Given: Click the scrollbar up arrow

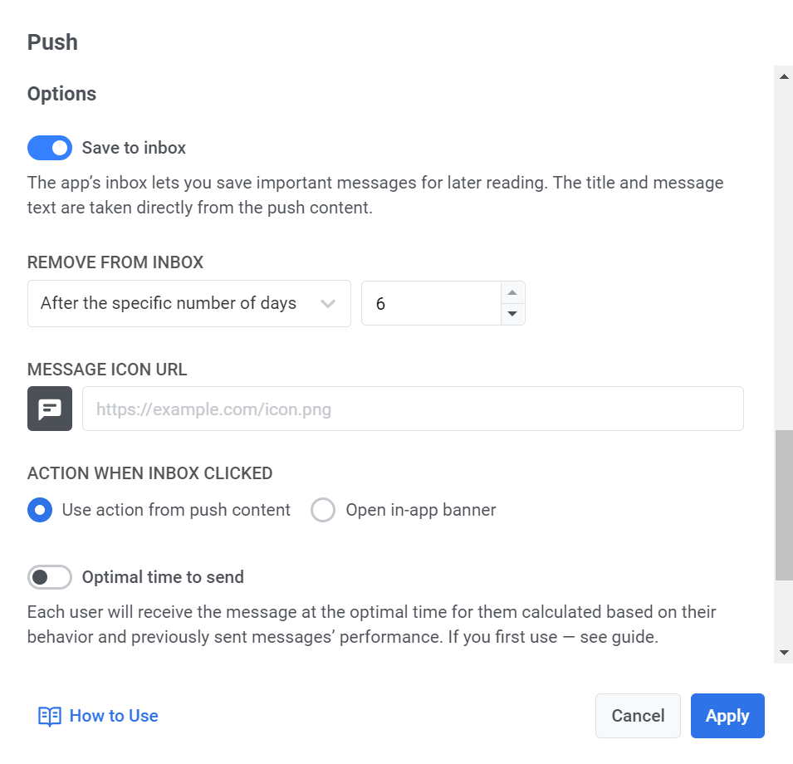Looking at the screenshot, I should point(784,76).
